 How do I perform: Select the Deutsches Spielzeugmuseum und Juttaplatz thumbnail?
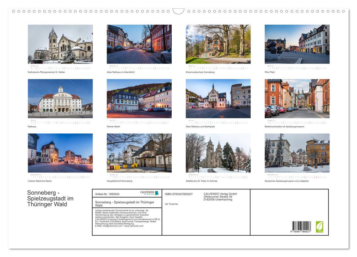[x=297, y=153]
